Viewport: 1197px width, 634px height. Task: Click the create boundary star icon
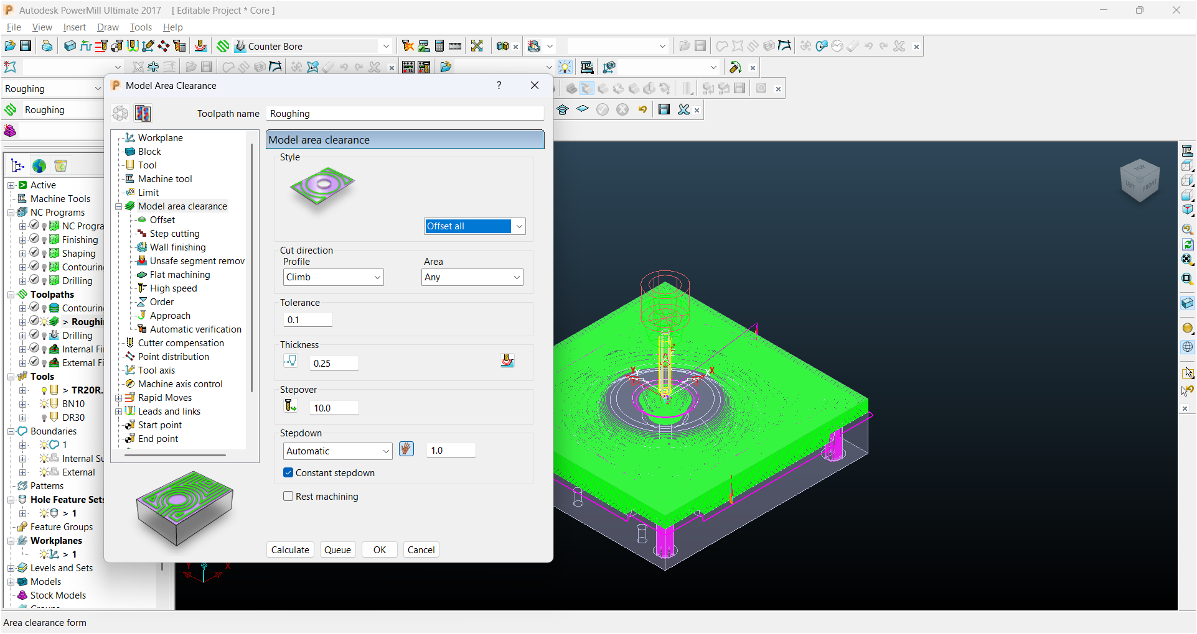click(10, 67)
